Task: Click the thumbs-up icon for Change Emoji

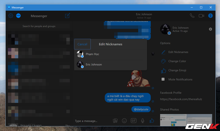Action: (164, 71)
